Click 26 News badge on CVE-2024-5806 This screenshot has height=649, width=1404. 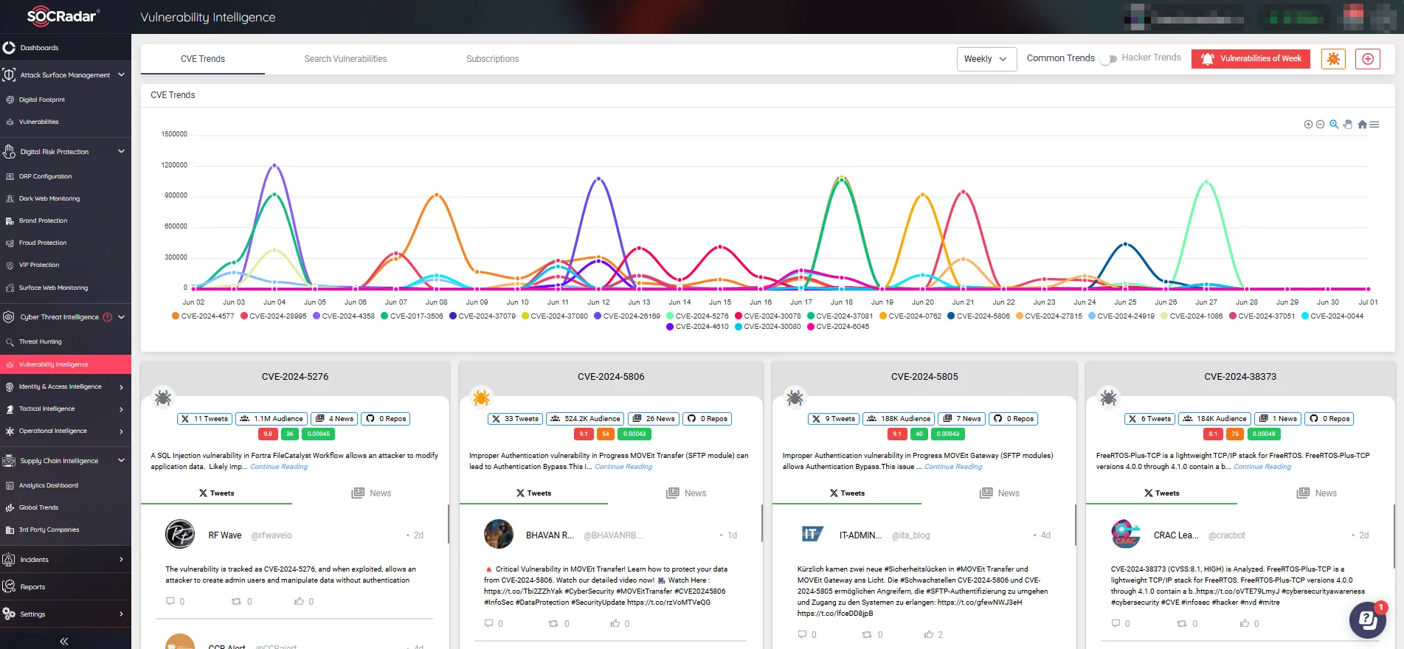(x=653, y=419)
